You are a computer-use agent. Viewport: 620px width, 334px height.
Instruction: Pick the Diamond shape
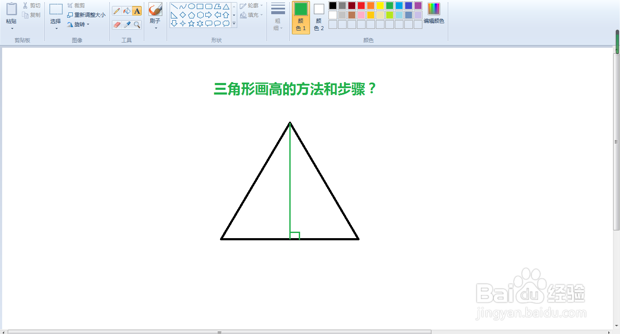click(x=183, y=15)
